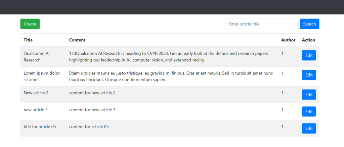Click the Content column header
Screen dimensions: 344x147
pyautogui.click(x=77, y=40)
